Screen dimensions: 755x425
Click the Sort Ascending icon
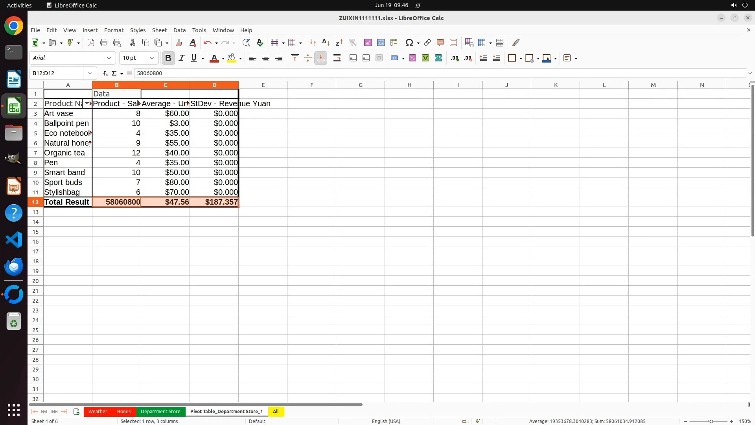[326, 42]
